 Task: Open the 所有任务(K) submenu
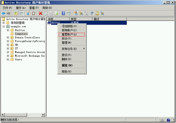point(72,49)
